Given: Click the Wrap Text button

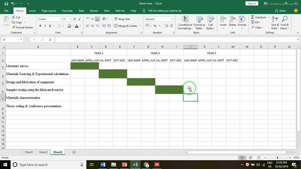Looking at the screenshot, I should 122,19.
